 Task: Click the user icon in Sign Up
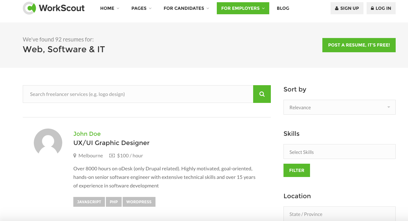pos(337,8)
